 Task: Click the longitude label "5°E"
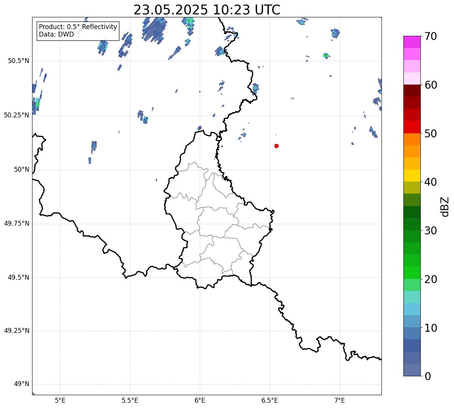[60, 400]
